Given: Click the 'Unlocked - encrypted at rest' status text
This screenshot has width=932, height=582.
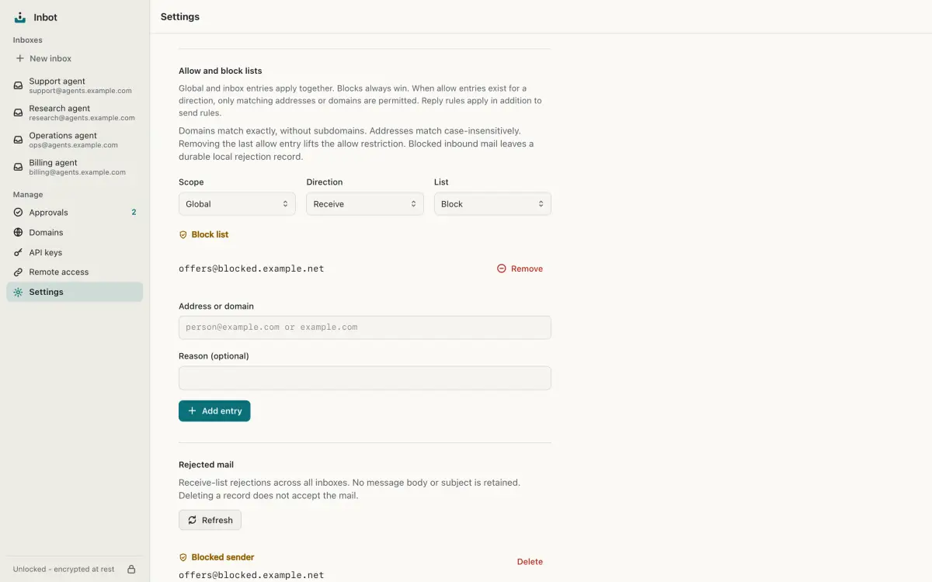Looking at the screenshot, I should click(64, 569).
